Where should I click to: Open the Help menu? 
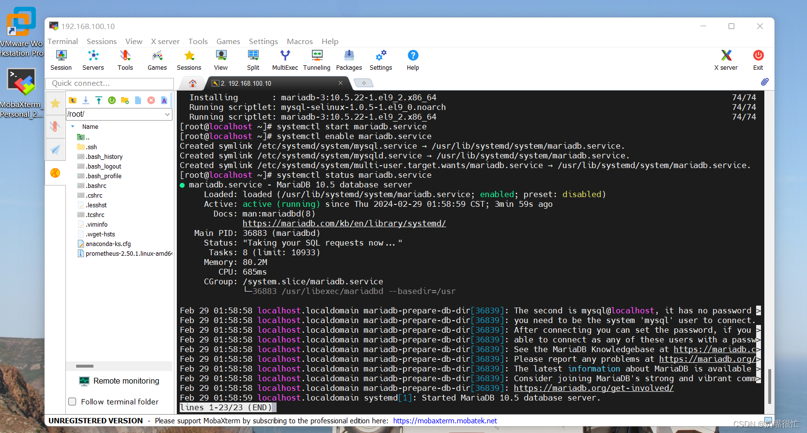[x=330, y=41]
